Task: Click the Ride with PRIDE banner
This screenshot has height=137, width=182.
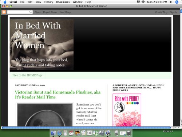Action: point(127,110)
